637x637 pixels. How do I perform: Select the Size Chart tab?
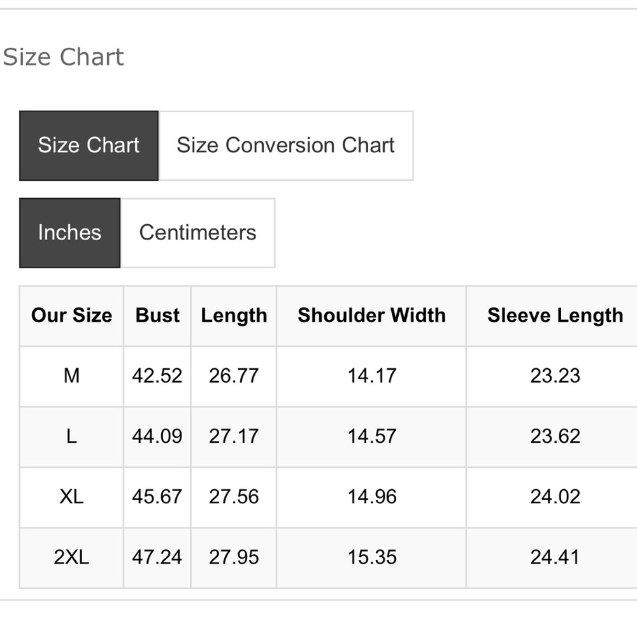89,145
